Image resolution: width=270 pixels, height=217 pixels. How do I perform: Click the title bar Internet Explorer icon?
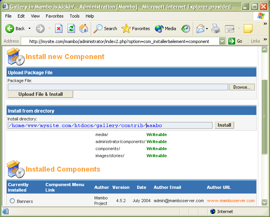(x=5, y=6)
